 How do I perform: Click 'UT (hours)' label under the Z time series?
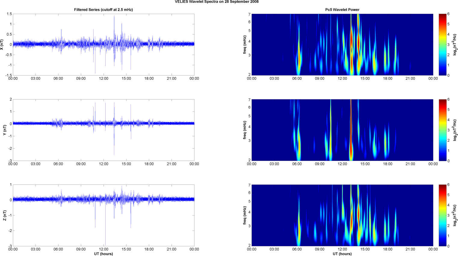tap(104, 254)
